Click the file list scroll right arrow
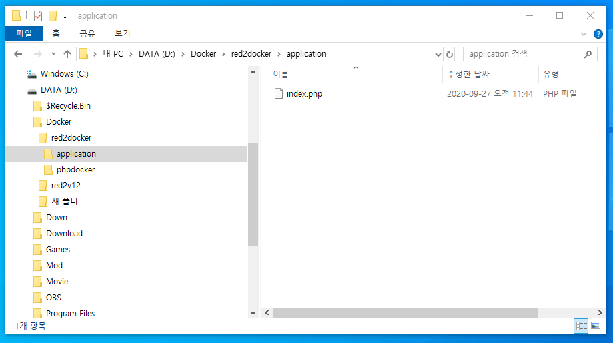This screenshot has width=613, height=343. point(600,312)
